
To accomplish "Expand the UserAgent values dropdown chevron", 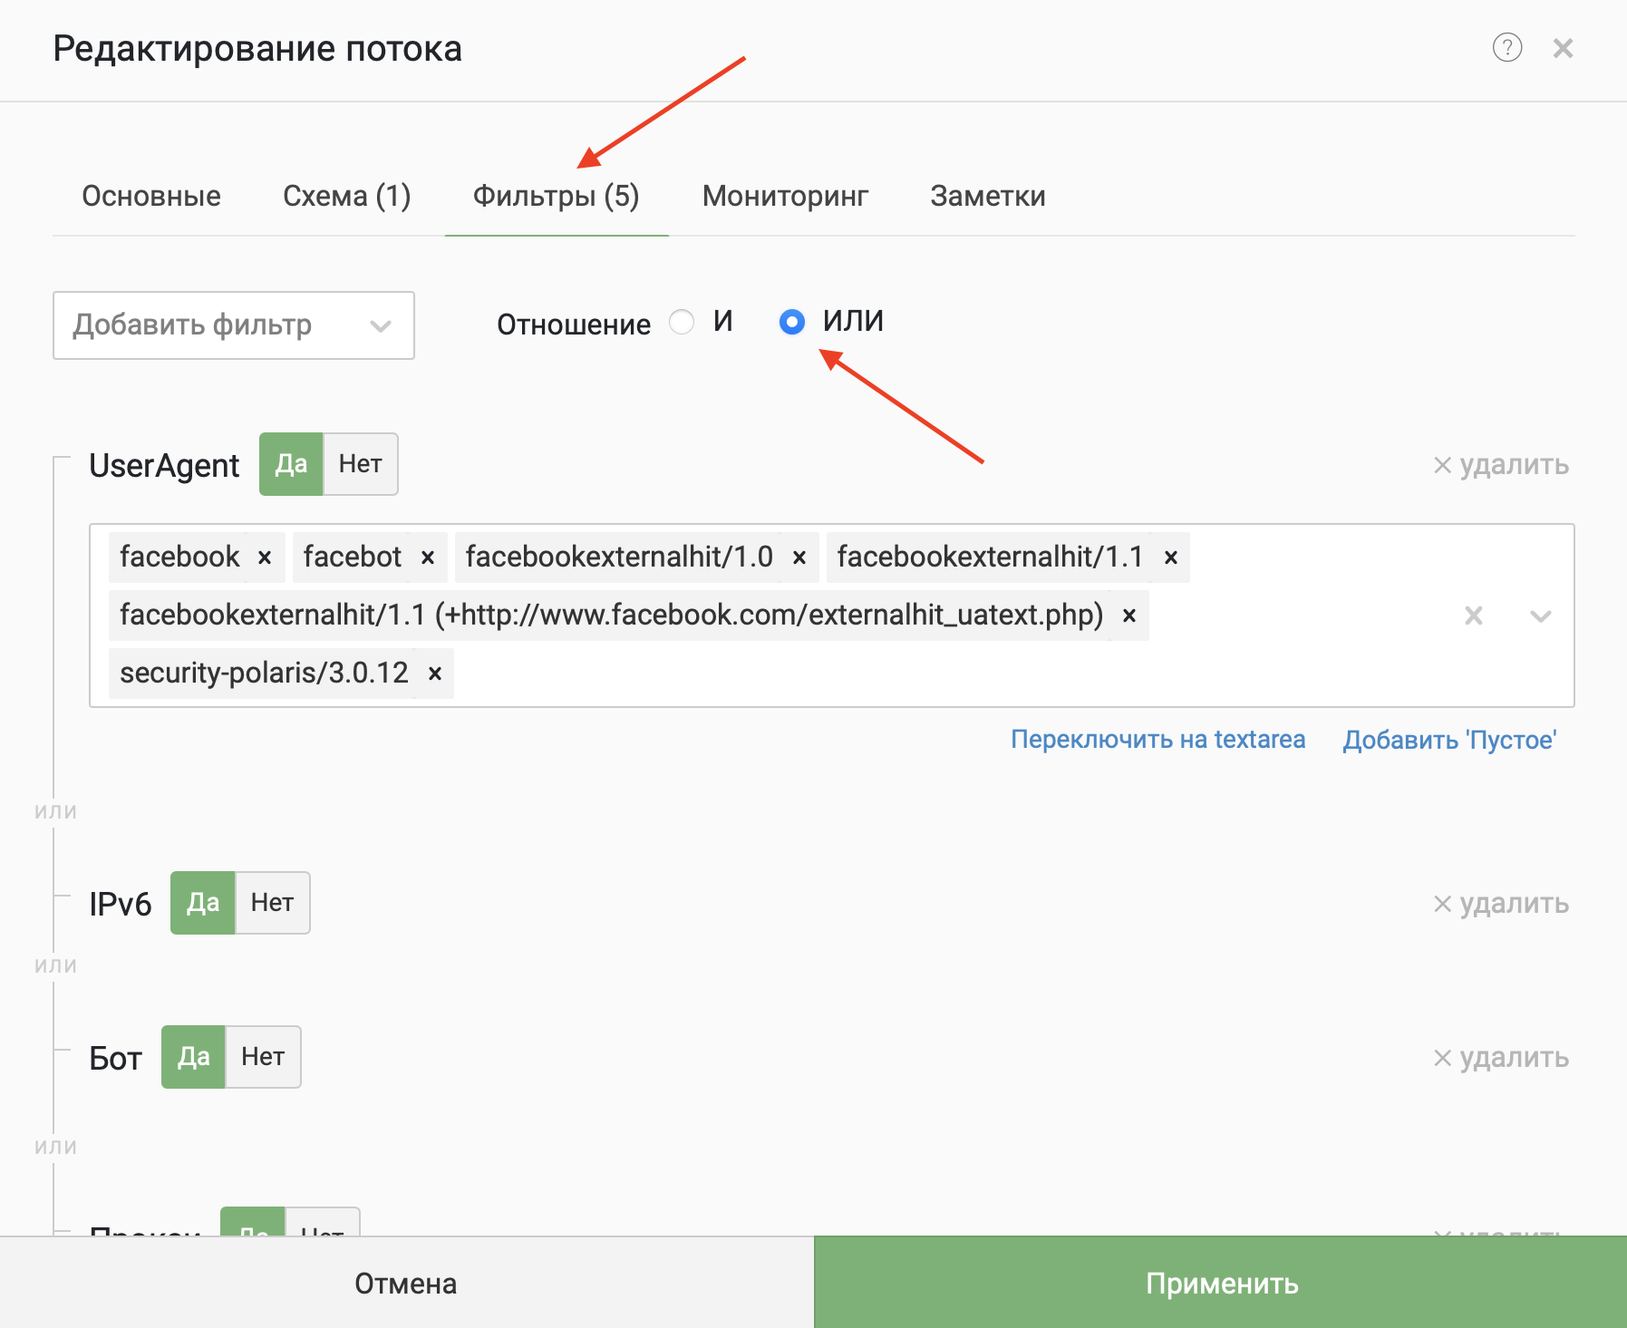I will pyautogui.click(x=1540, y=616).
